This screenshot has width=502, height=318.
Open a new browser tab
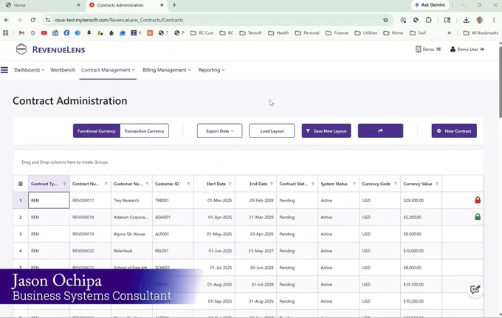click(x=174, y=5)
